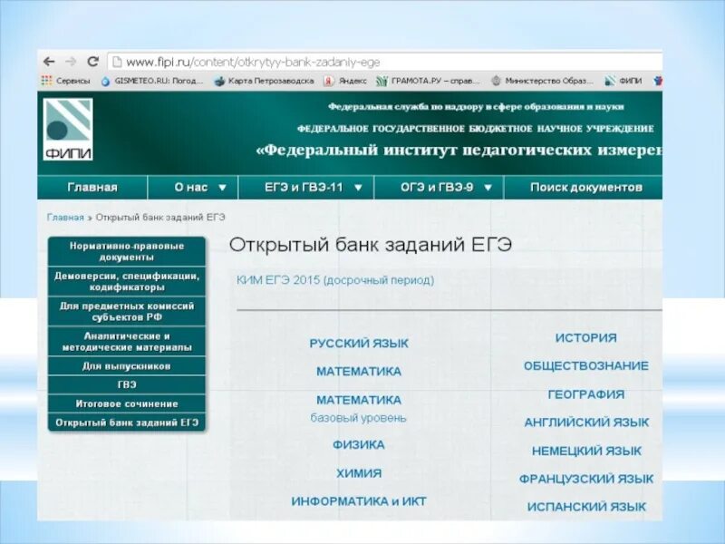
Task: Open Поиск документов in the navigation
Action: 583,188
